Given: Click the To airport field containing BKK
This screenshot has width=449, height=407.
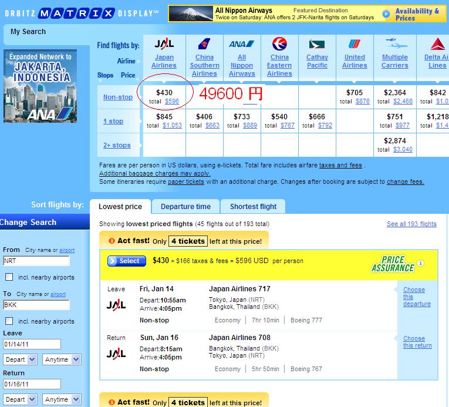Looking at the screenshot, I should click(36, 305).
